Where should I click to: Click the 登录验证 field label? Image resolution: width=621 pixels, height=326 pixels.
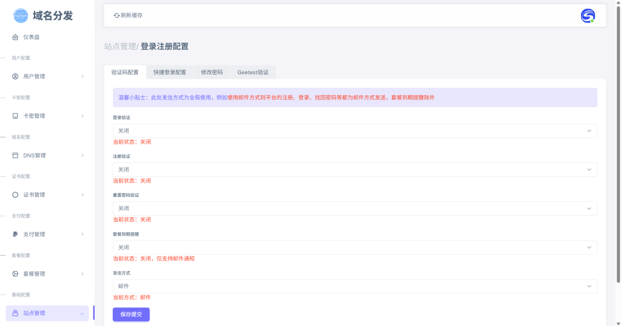[121, 118]
